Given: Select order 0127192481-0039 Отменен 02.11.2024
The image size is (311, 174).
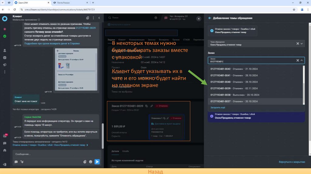Looking at the screenshot, I should point(255,89).
